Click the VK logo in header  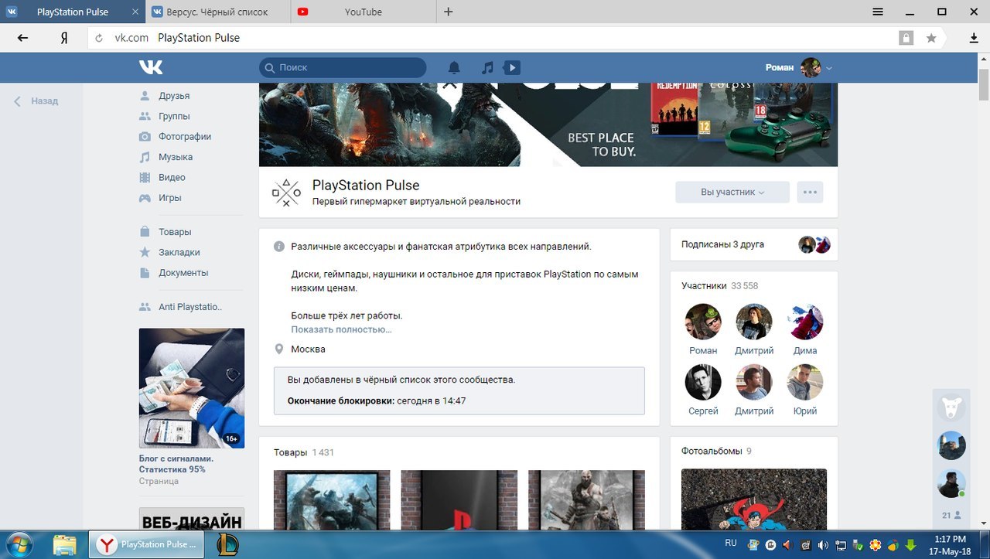point(151,67)
